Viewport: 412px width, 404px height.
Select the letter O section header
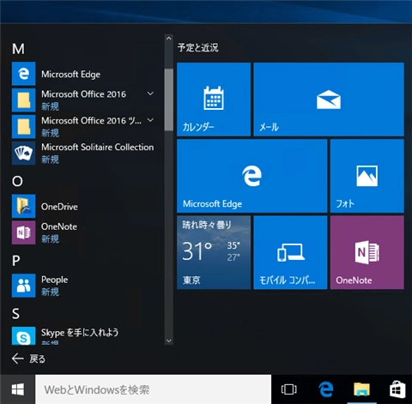pos(17,181)
